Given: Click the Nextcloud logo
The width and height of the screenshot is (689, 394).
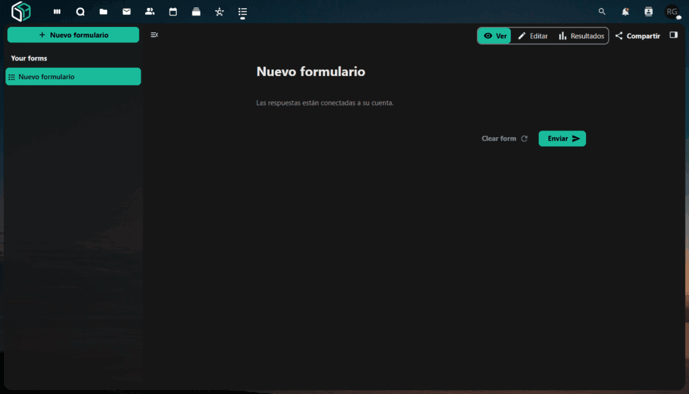Looking at the screenshot, I should 22,11.
